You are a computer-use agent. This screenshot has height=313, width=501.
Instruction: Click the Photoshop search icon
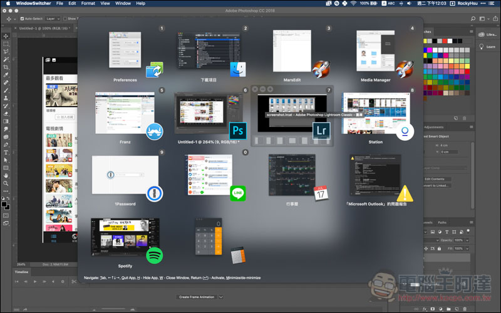(473, 19)
